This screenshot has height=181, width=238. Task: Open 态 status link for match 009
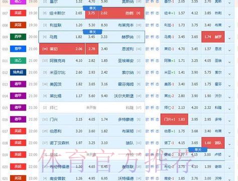click(x=157, y=37)
